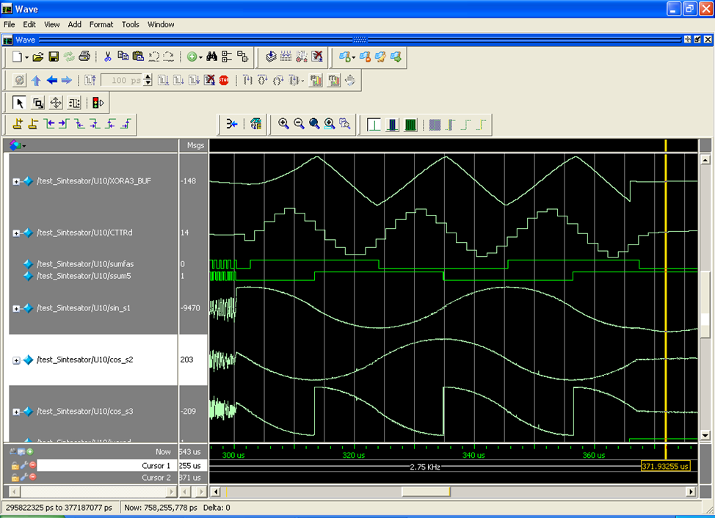715x518 pixels.
Task: Select the solid green wave format icon
Action: coord(410,125)
